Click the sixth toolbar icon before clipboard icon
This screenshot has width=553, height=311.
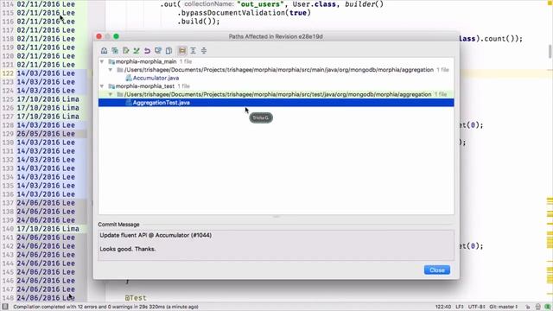(158, 51)
